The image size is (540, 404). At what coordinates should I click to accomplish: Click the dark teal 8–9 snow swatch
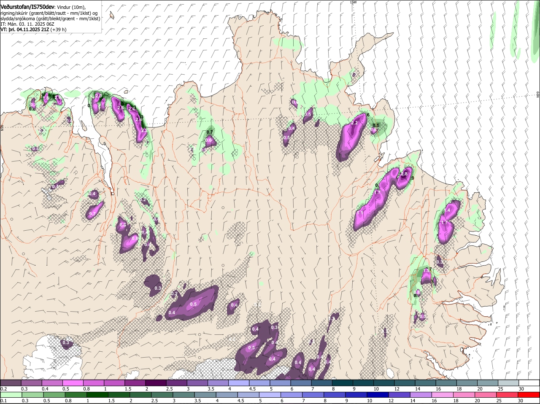point(343,382)
